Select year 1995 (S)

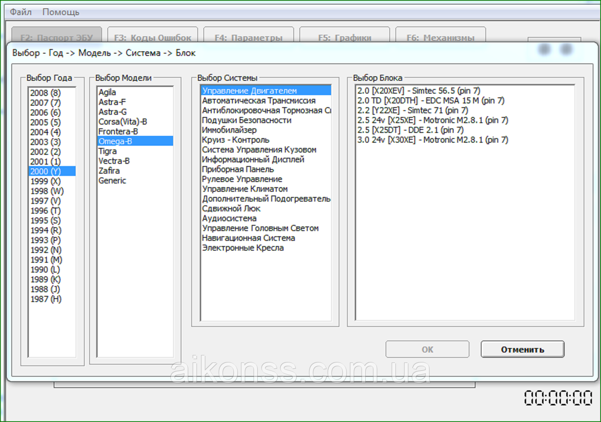(52, 221)
